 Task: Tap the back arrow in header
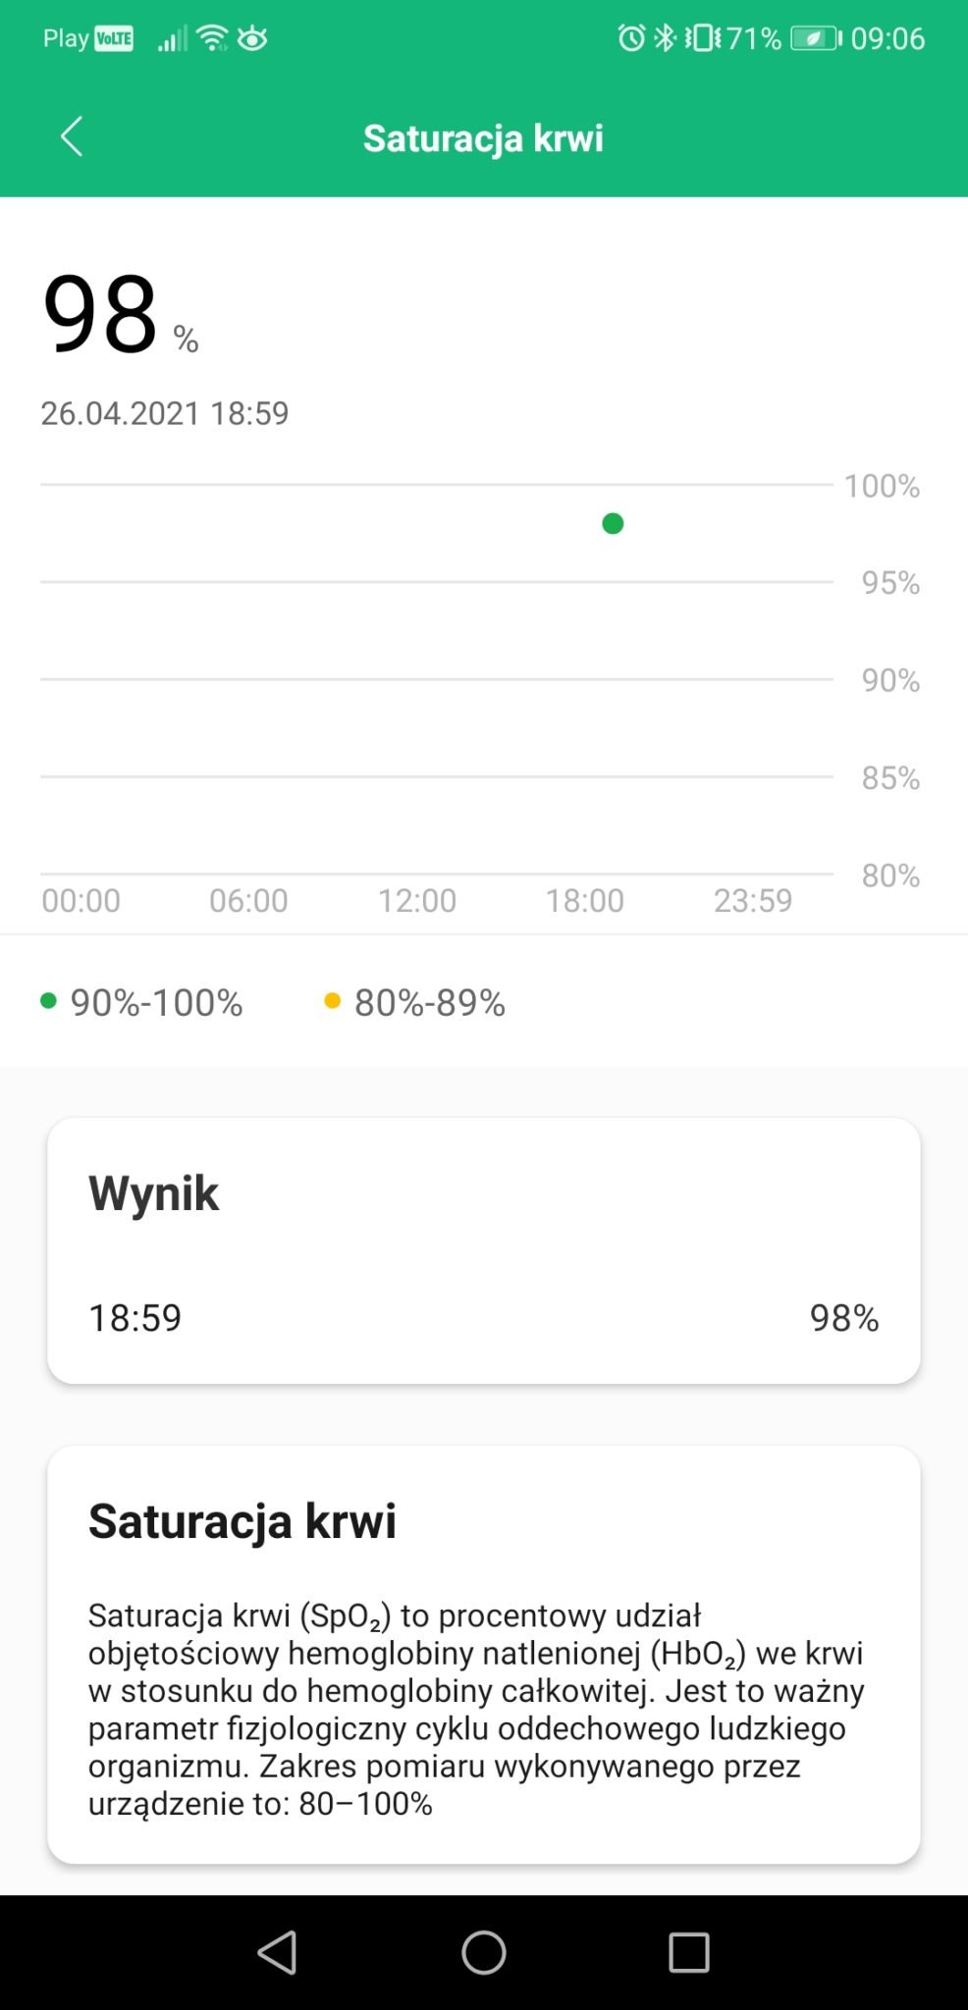tap(72, 136)
